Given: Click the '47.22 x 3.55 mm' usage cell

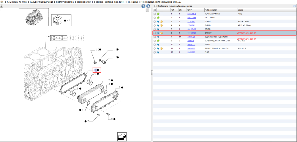Looking at the screenshot, I should point(244,25).
